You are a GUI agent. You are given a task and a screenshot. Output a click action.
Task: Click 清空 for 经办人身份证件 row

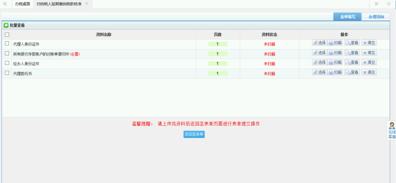click(369, 62)
